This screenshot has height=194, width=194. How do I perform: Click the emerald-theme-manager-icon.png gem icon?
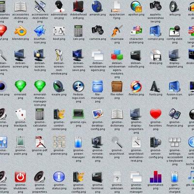point(40,86)
